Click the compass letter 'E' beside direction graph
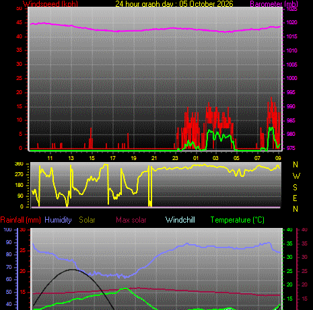 (295, 198)
